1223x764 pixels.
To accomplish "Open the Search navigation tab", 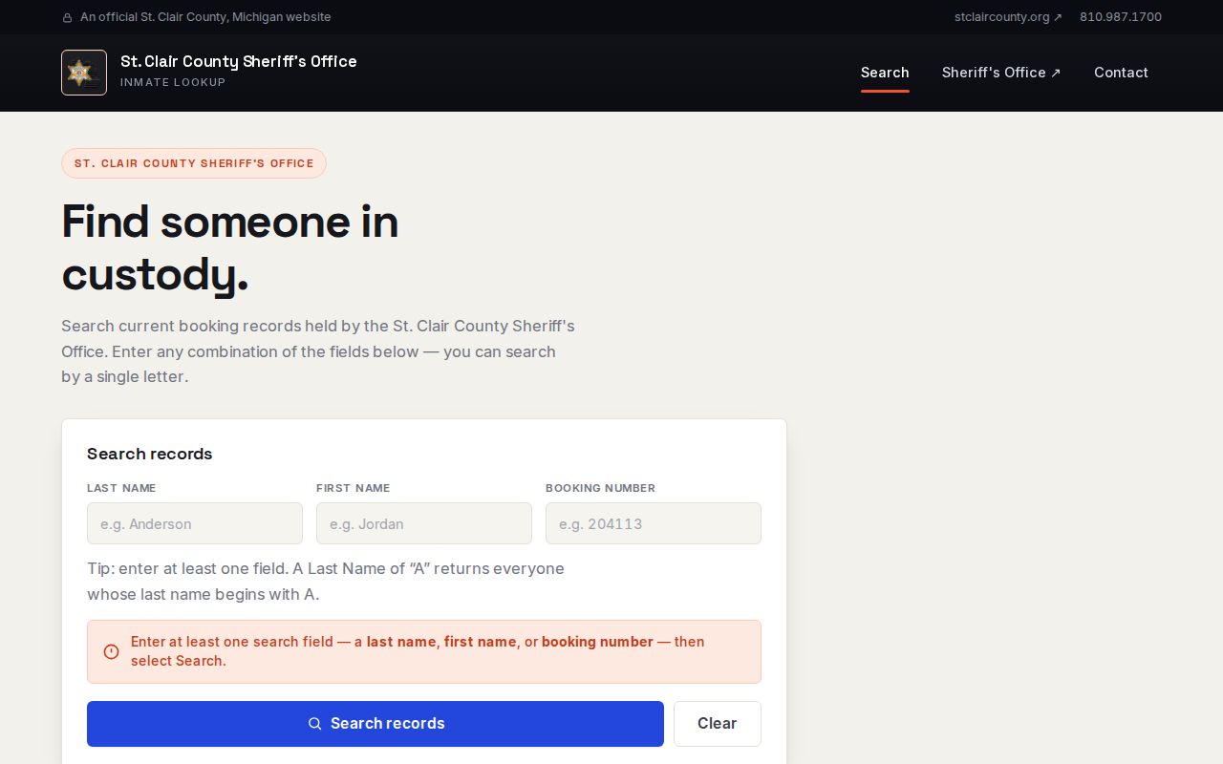I will 885,73.
